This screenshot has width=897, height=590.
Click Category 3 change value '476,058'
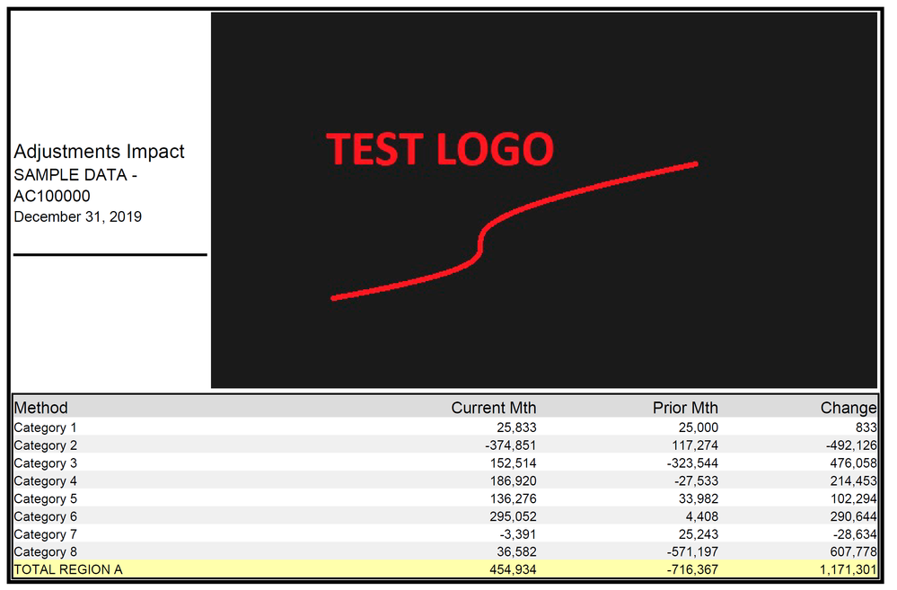(854, 463)
